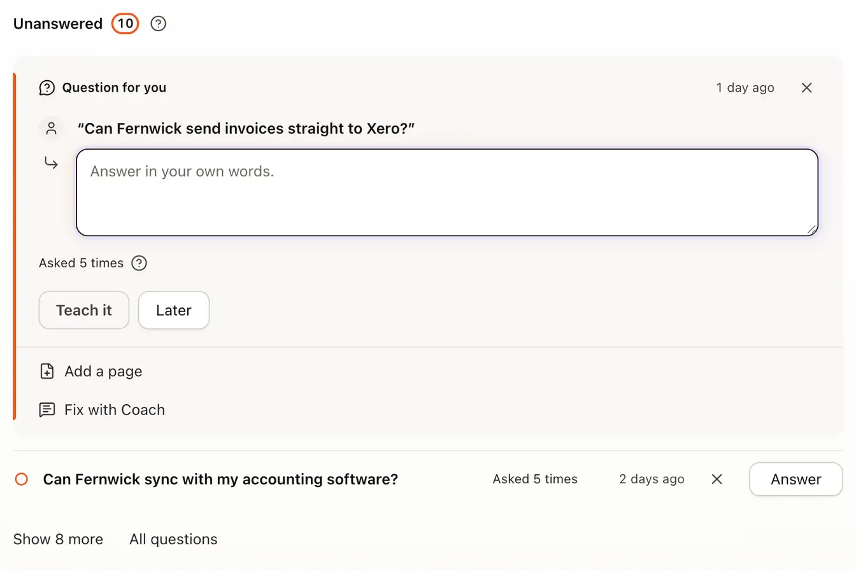
Task: Click the Later button
Action: point(174,310)
